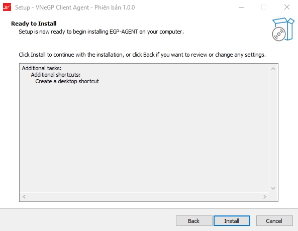Minimize the Setup window
298x231 pixels.
point(241,7)
